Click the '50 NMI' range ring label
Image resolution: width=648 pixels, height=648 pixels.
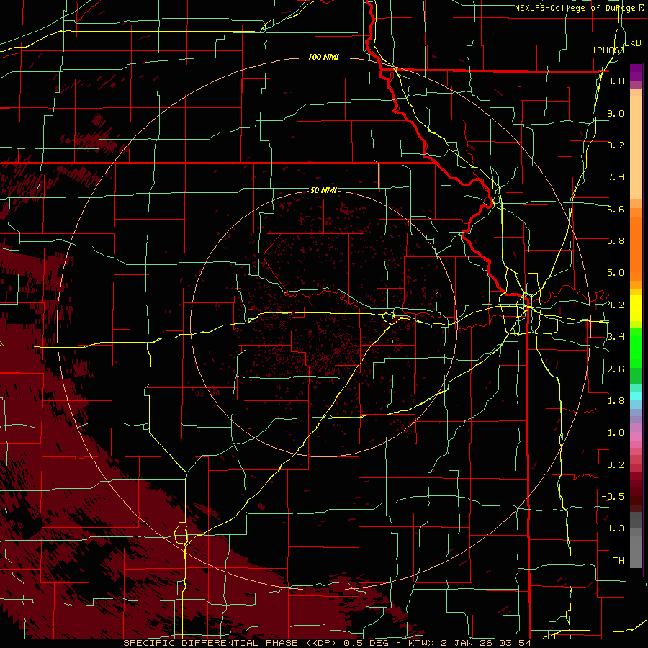click(323, 190)
